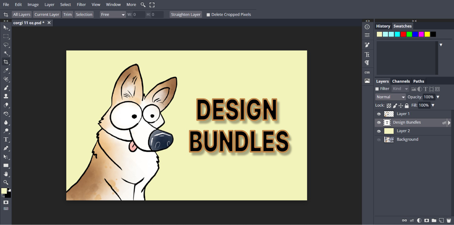Viewport: 454px width, 225px height.
Task: Open the new adjustment layer half-circle icon
Action: click(x=419, y=220)
